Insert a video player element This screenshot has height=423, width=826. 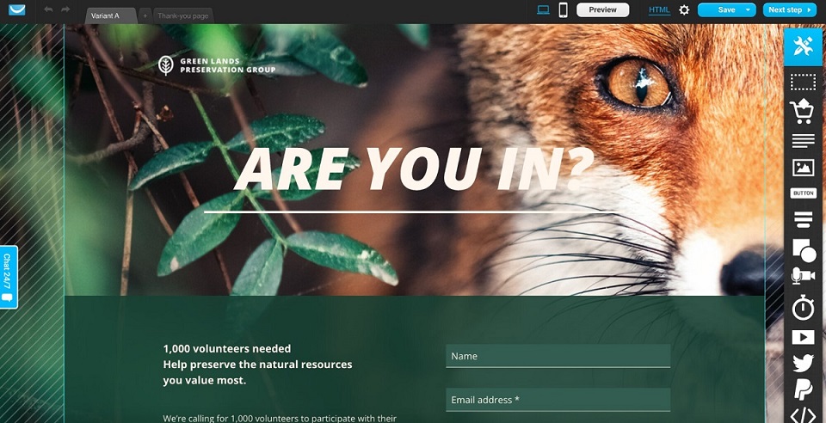click(x=803, y=337)
